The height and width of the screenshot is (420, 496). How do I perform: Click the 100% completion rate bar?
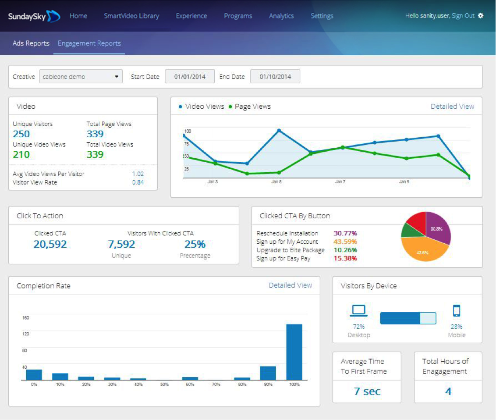click(x=294, y=352)
